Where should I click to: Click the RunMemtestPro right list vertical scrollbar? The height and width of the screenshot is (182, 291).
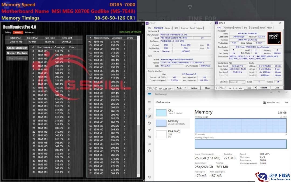click(x=138, y=106)
